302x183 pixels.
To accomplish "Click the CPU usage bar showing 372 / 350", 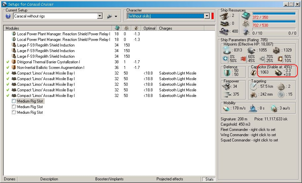I will pos(274,14).
